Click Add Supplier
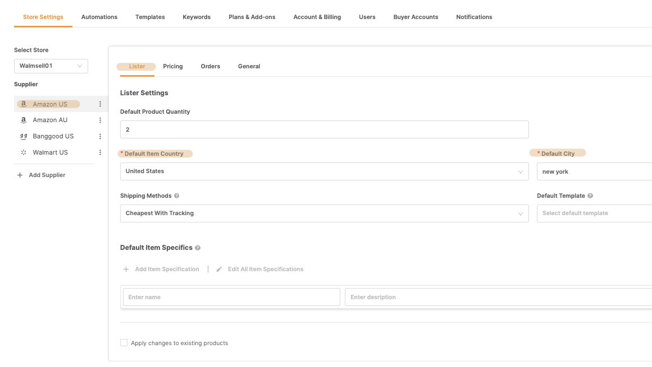 tap(47, 175)
